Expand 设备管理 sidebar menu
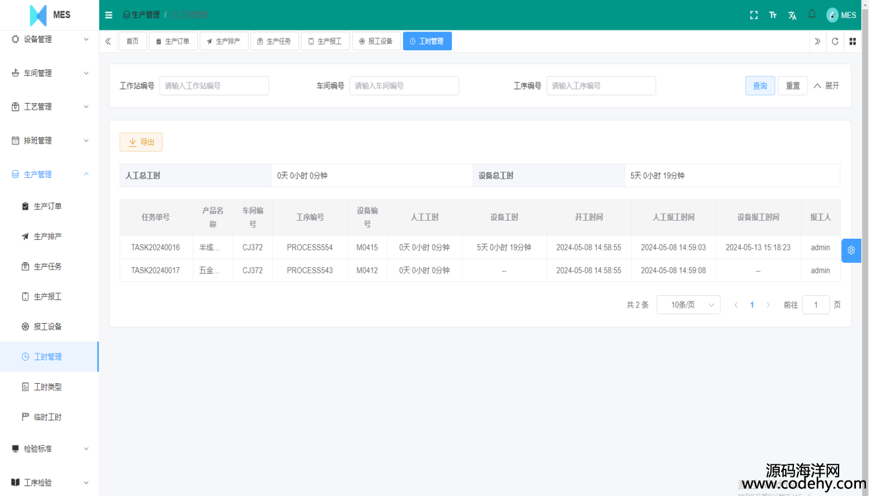Image resolution: width=869 pixels, height=496 pixels. pyautogui.click(x=50, y=39)
